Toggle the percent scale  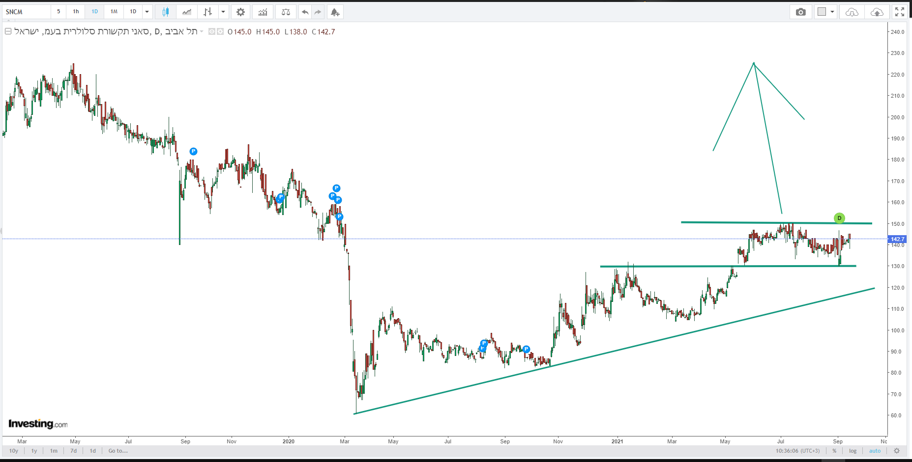(834, 451)
